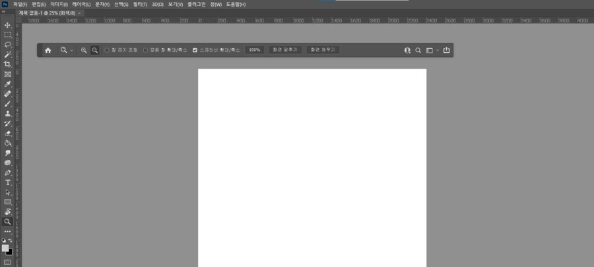Select the Brush tool

(7, 104)
